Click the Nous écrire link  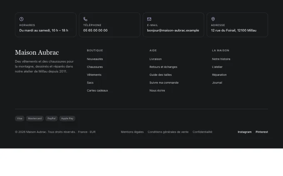(157, 91)
